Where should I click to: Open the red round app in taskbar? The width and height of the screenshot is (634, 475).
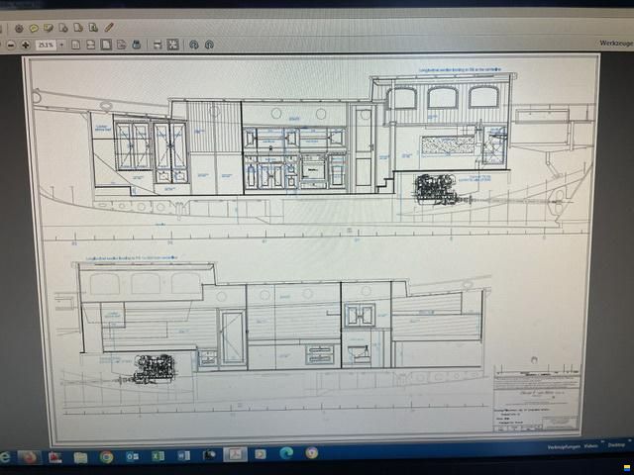click(x=29, y=457)
